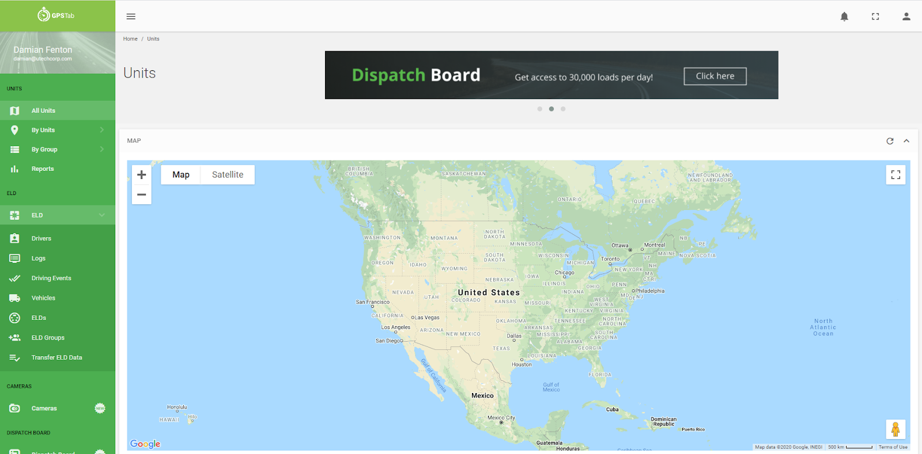Screen dimensions: 922x454
Task: Click the Street View pegman
Action: [895, 429]
